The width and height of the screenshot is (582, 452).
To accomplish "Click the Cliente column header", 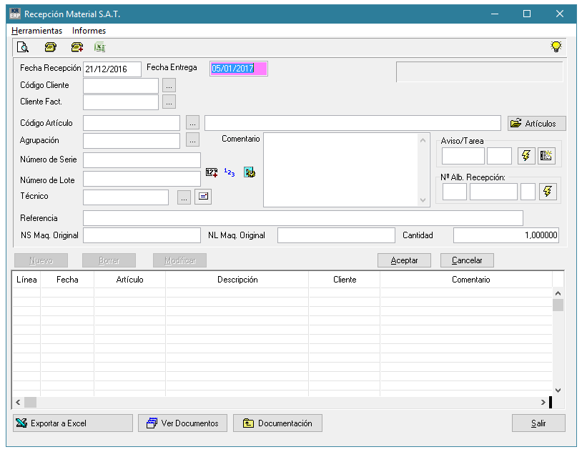I will click(x=345, y=280).
